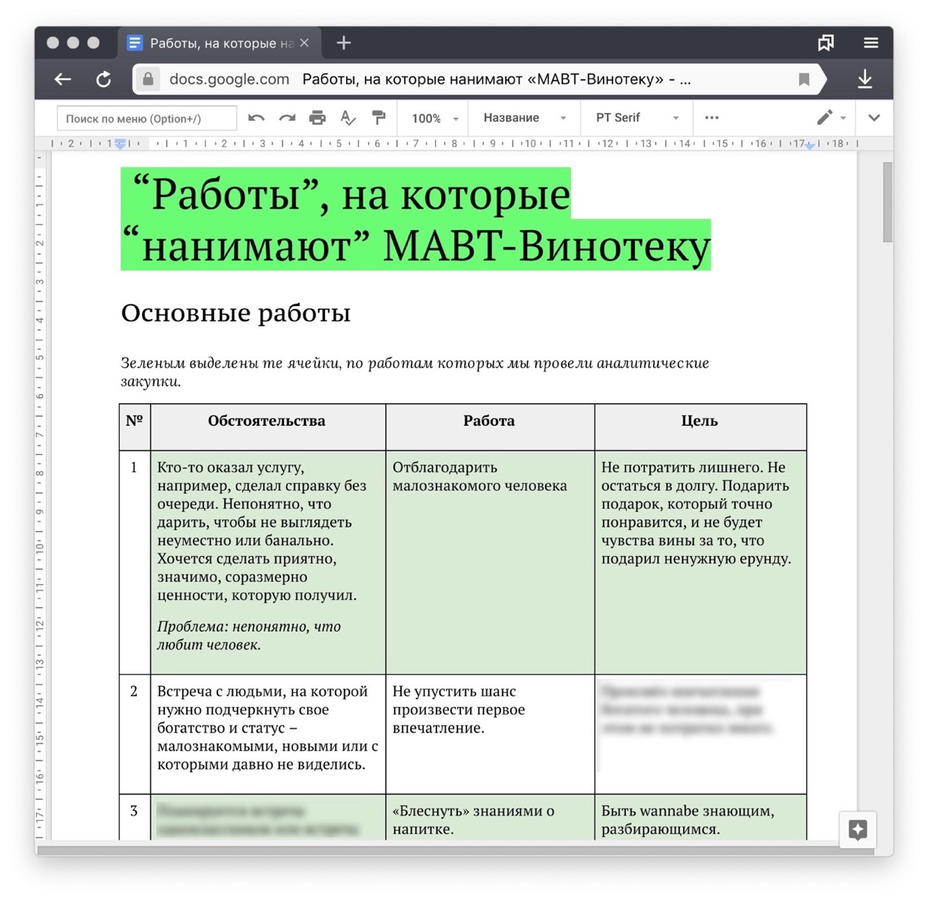Click the italic note starting Зеленым выделены

[x=415, y=372]
